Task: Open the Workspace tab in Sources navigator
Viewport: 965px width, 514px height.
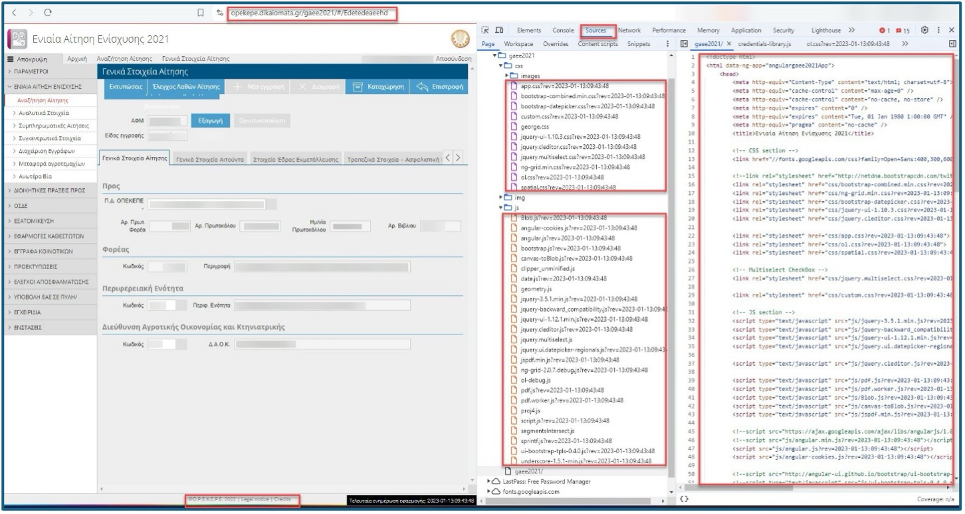Action: [x=520, y=43]
